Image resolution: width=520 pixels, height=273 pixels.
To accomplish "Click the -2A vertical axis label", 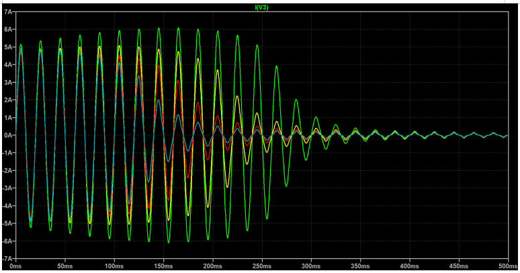I will [x=7, y=171].
